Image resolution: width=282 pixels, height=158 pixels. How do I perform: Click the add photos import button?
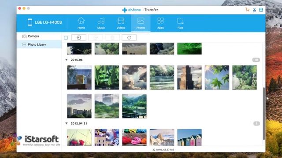pyautogui.click(x=79, y=38)
